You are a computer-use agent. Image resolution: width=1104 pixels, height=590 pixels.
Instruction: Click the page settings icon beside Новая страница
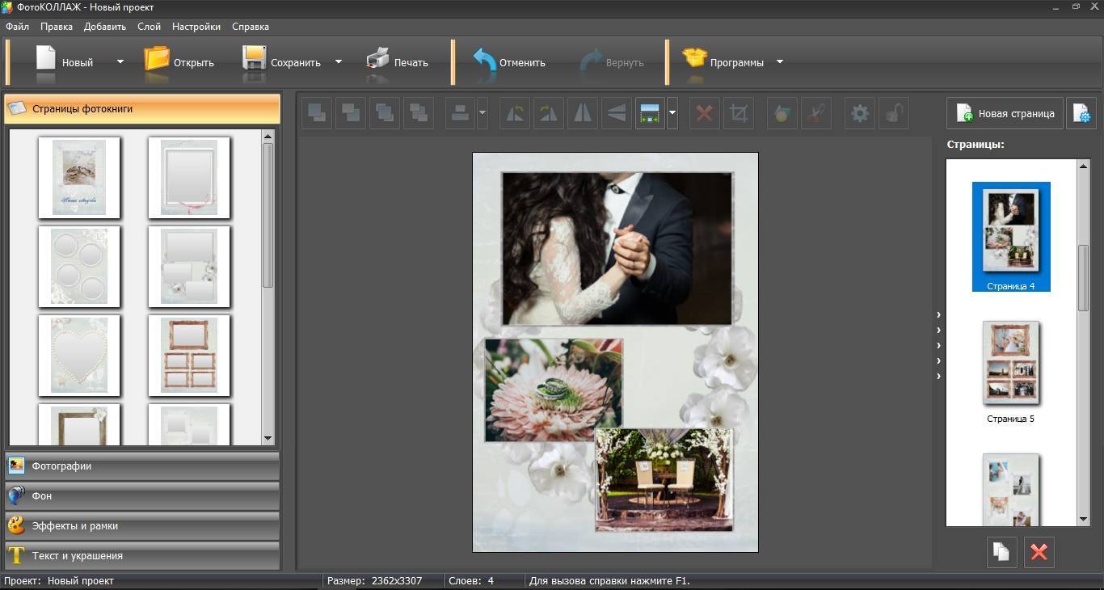pos(1081,114)
